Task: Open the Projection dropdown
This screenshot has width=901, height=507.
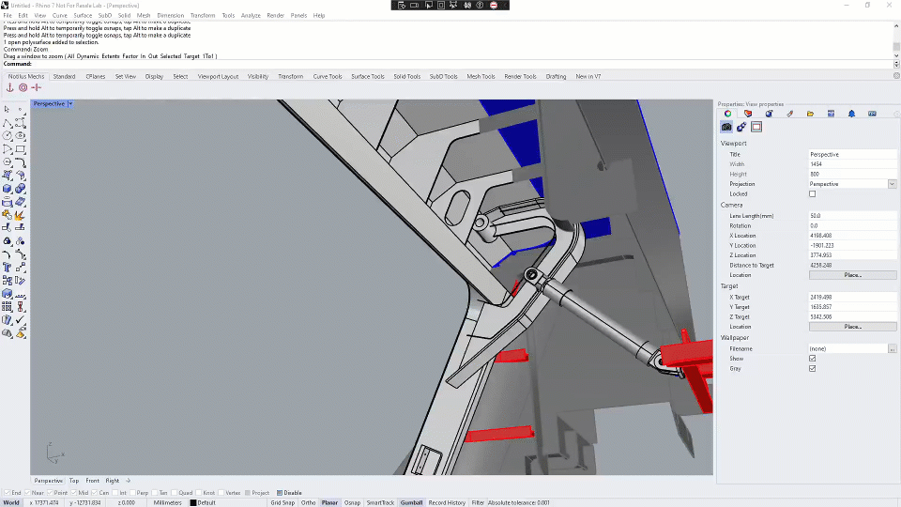Action: [x=892, y=184]
